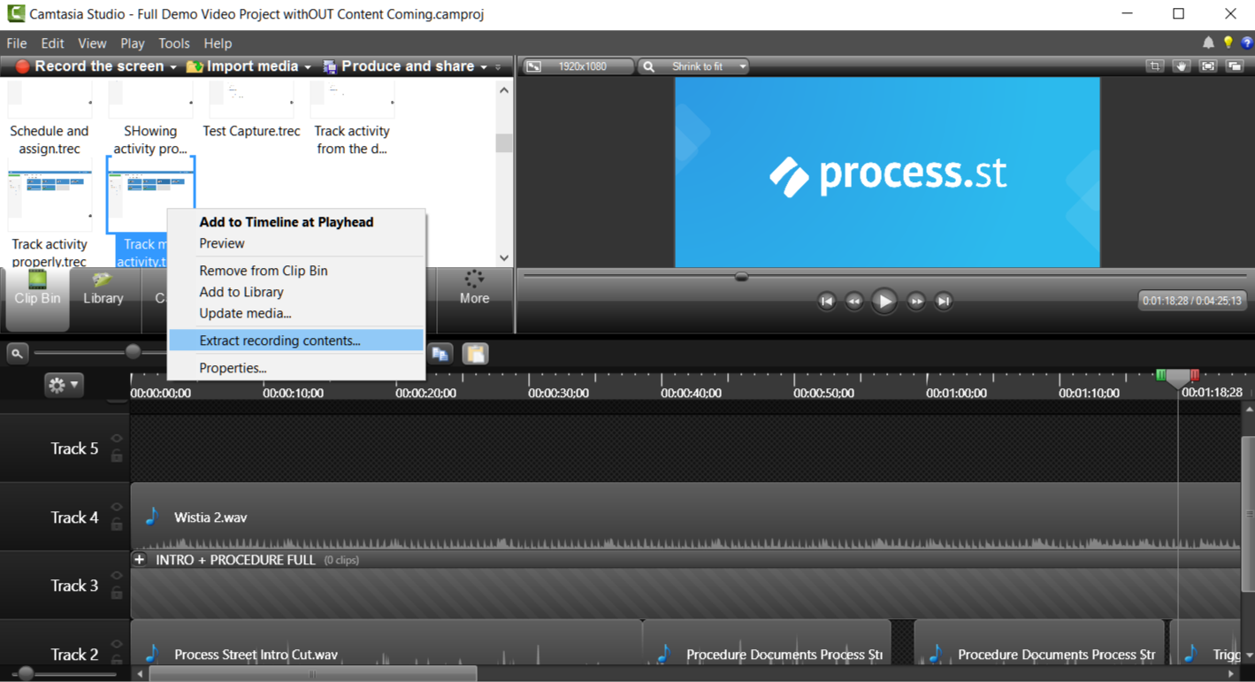1255x682 pixels.
Task: Click the timeline copy icon
Action: (440, 354)
